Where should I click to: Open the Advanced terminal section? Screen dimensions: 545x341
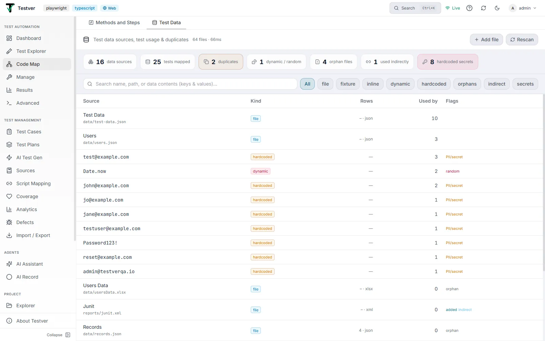point(37,103)
